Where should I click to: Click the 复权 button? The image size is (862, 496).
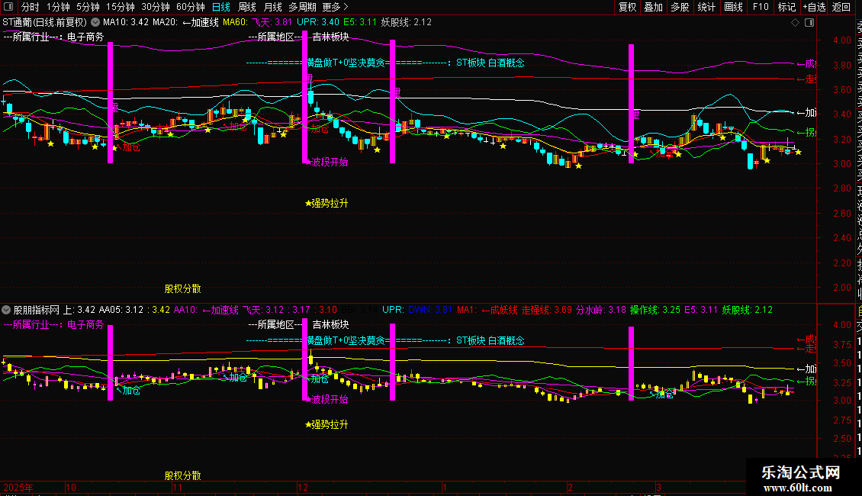627,7
